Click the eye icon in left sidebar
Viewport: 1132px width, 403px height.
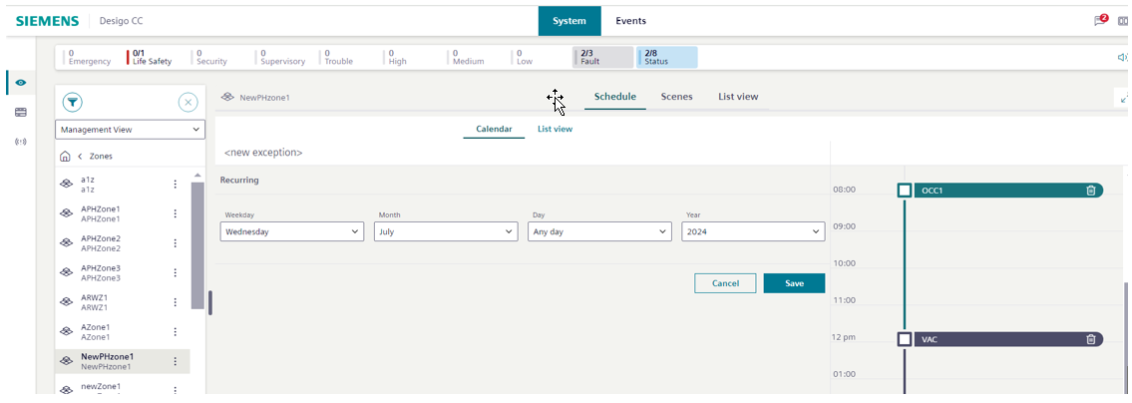21,83
